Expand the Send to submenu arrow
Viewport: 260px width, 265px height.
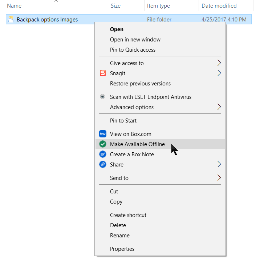[219, 178]
